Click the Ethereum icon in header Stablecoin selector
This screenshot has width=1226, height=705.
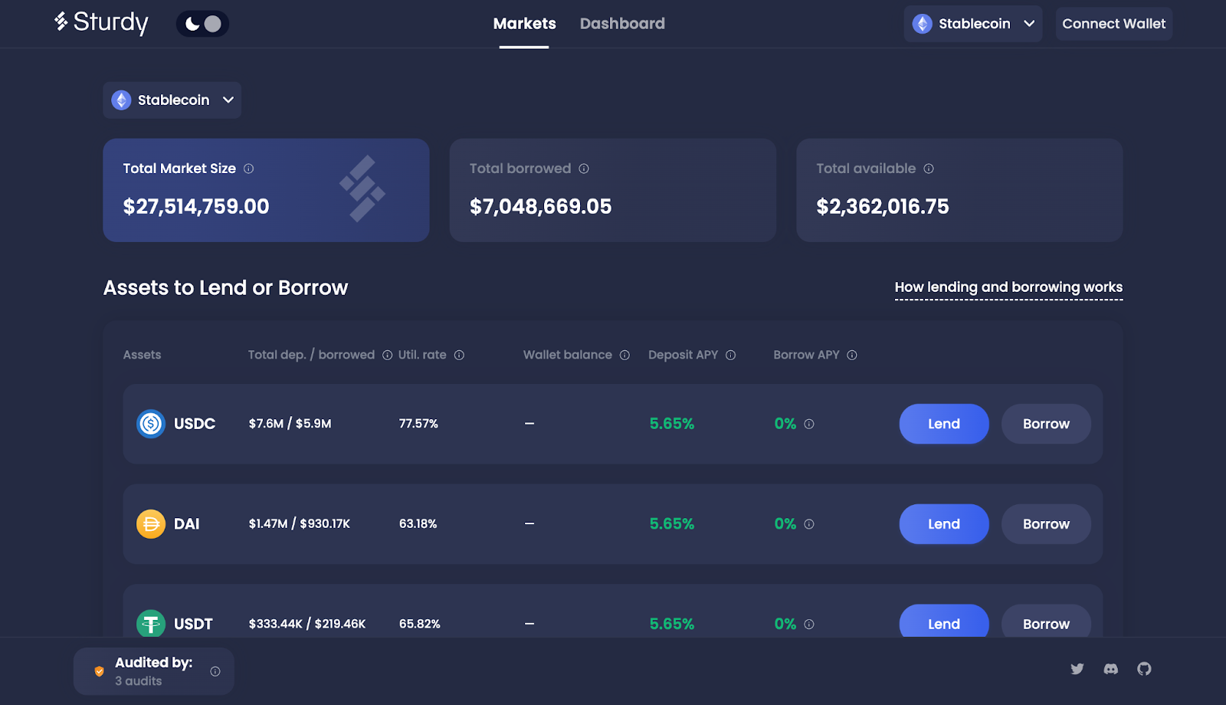(922, 24)
